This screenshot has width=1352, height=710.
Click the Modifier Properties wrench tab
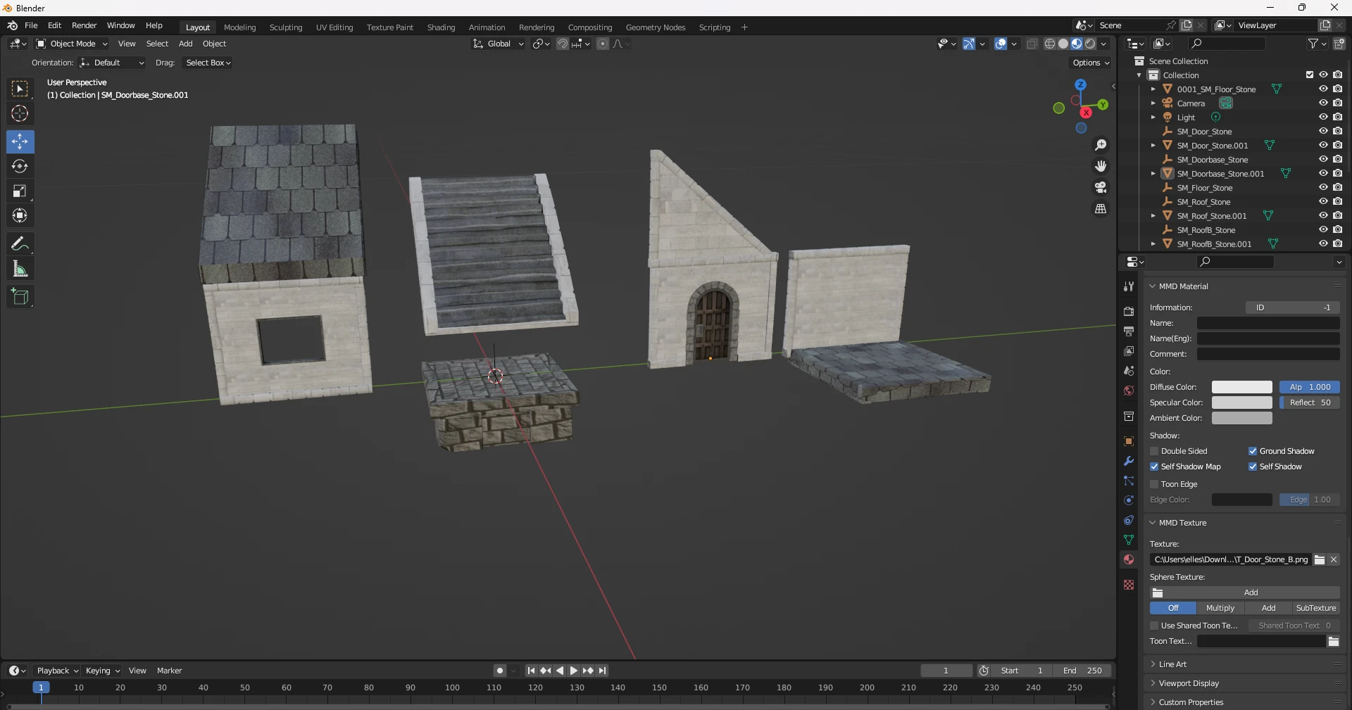[1128, 461]
